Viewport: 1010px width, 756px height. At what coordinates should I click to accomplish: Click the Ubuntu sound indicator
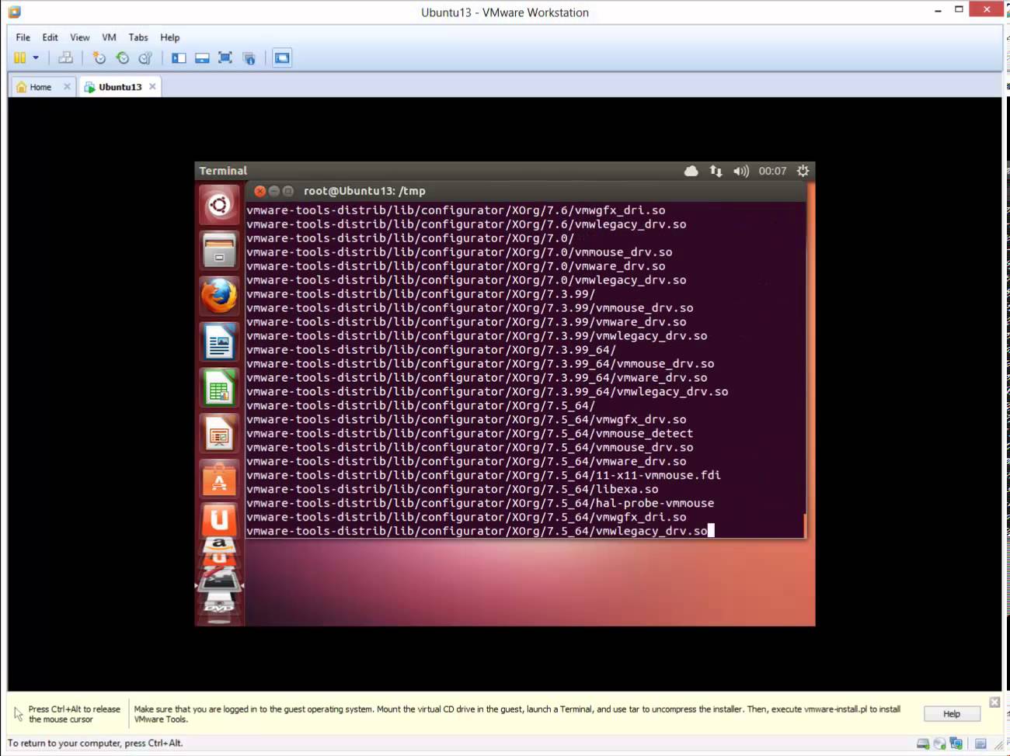point(740,171)
